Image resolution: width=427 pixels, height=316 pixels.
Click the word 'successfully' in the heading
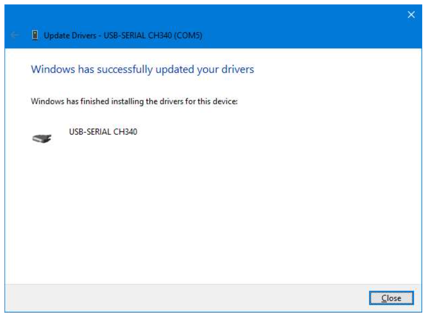click(x=125, y=69)
